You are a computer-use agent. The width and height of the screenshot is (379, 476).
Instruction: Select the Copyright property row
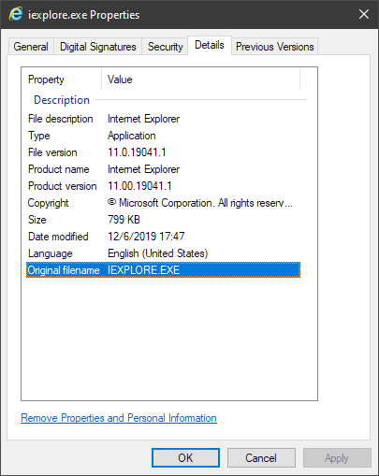click(163, 203)
